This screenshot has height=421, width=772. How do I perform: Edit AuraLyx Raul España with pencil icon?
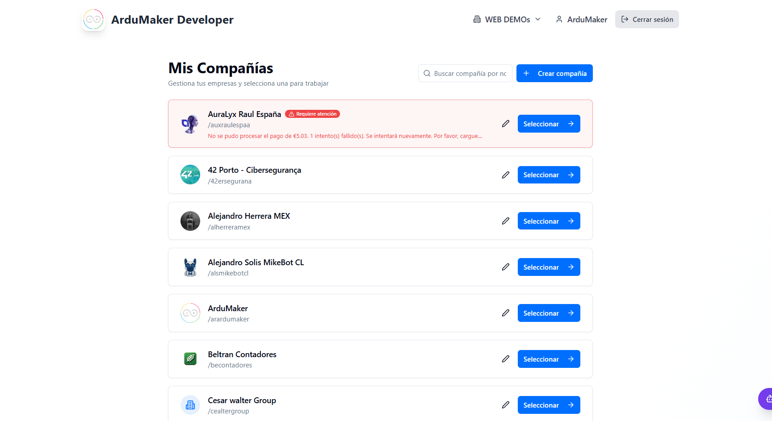coord(505,124)
